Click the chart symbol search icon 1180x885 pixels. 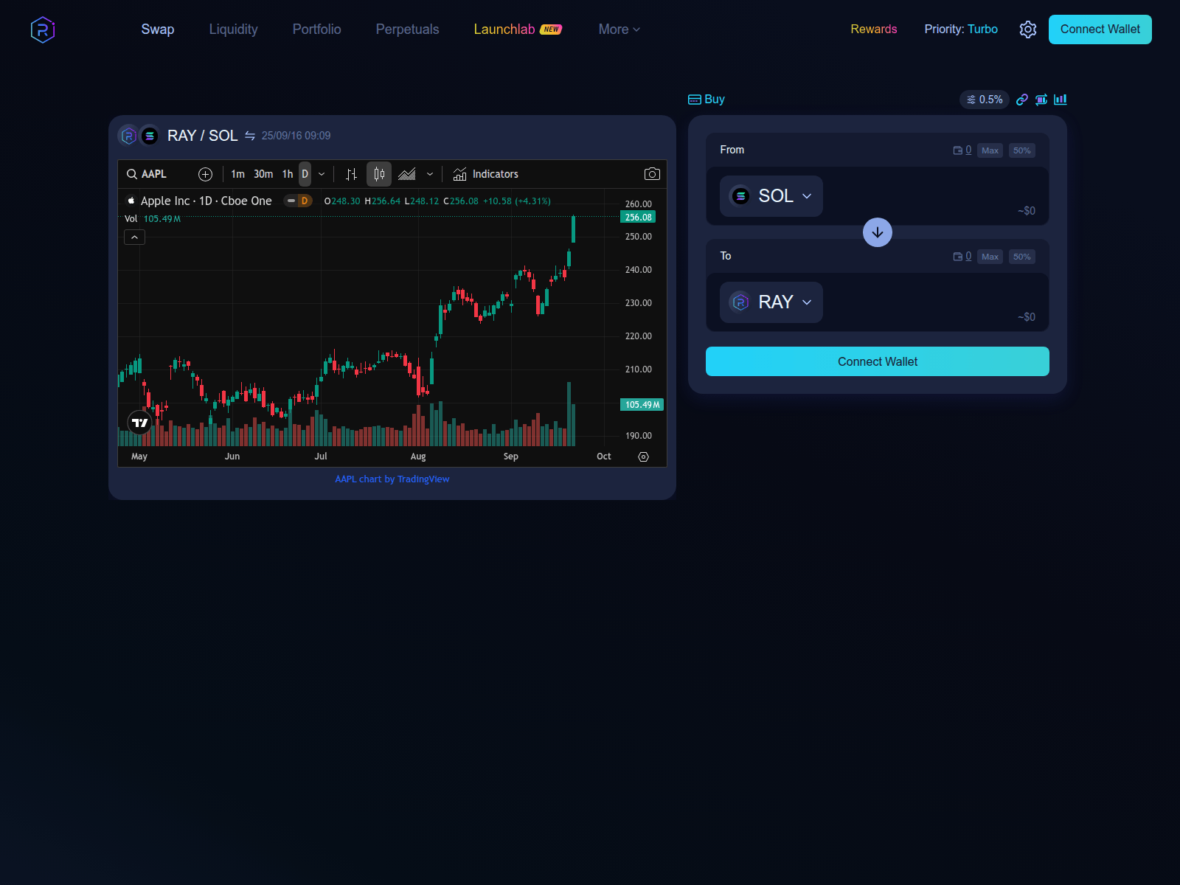(132, 174)
